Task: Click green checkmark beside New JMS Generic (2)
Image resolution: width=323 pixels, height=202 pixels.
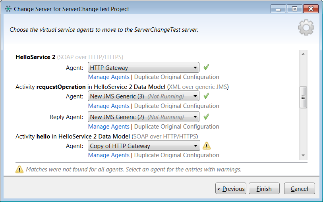Action: [206, 117]
